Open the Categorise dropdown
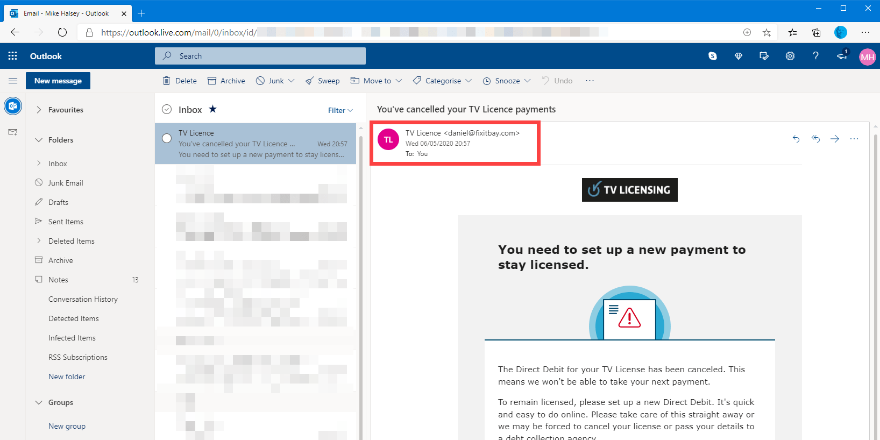 pyautogui.click(x=442, y=81)
